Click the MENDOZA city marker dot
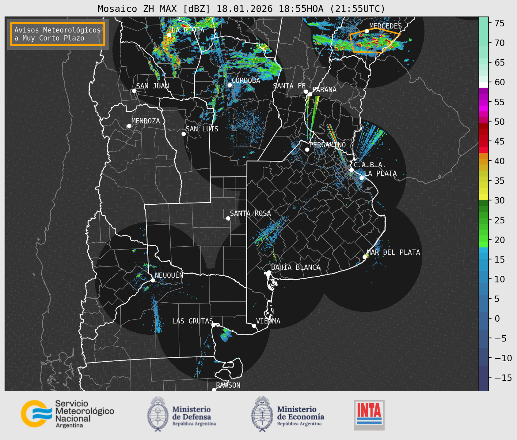517x440 pixels. pos(129,126)
